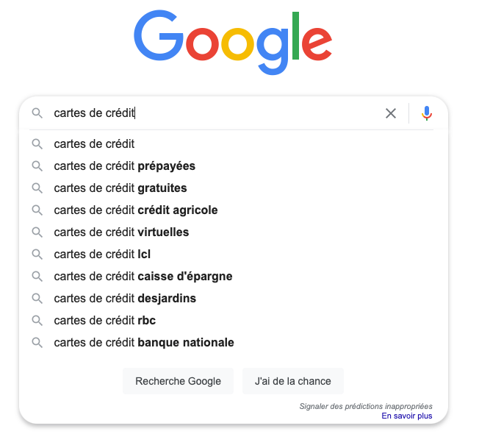
Task: Pick suggestion 'cartes de crédit desjardins'
Action: tap(125, 299)
